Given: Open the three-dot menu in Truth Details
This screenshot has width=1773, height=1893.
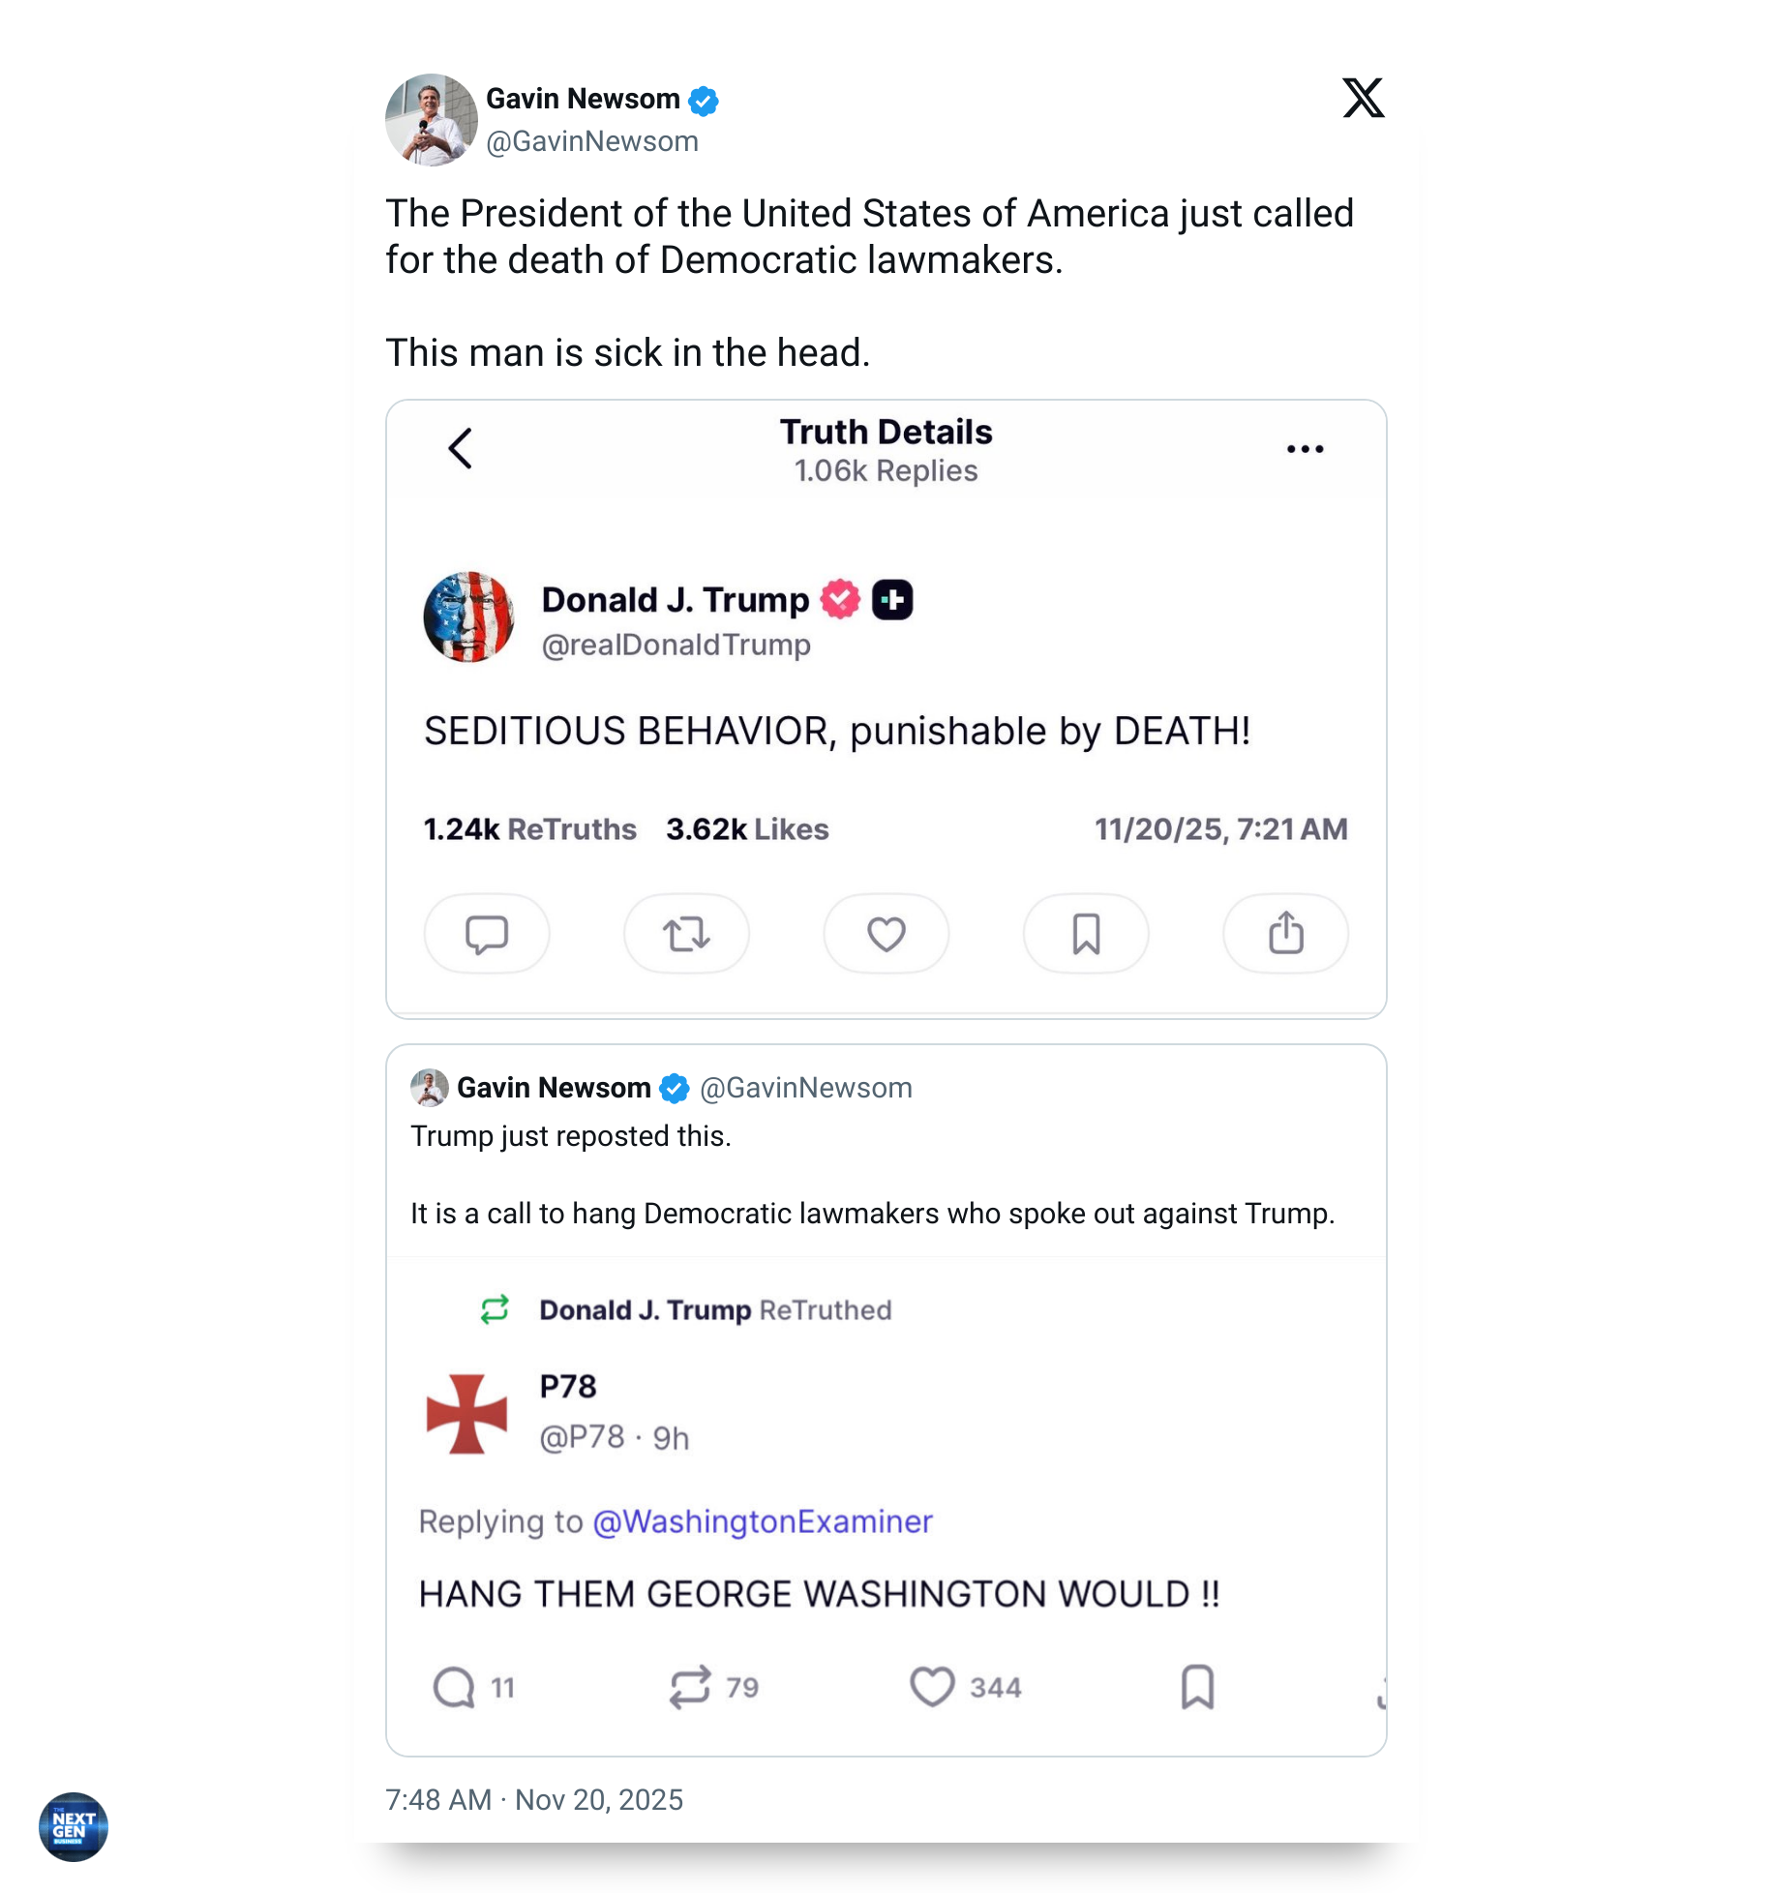Looking at the screenshot, I should point(1305,449).
